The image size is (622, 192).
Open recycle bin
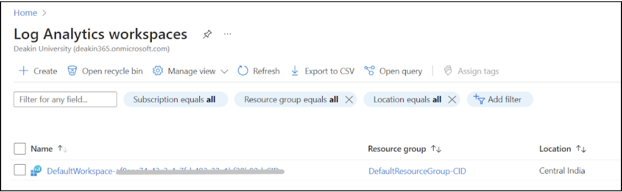coord(105,71)
